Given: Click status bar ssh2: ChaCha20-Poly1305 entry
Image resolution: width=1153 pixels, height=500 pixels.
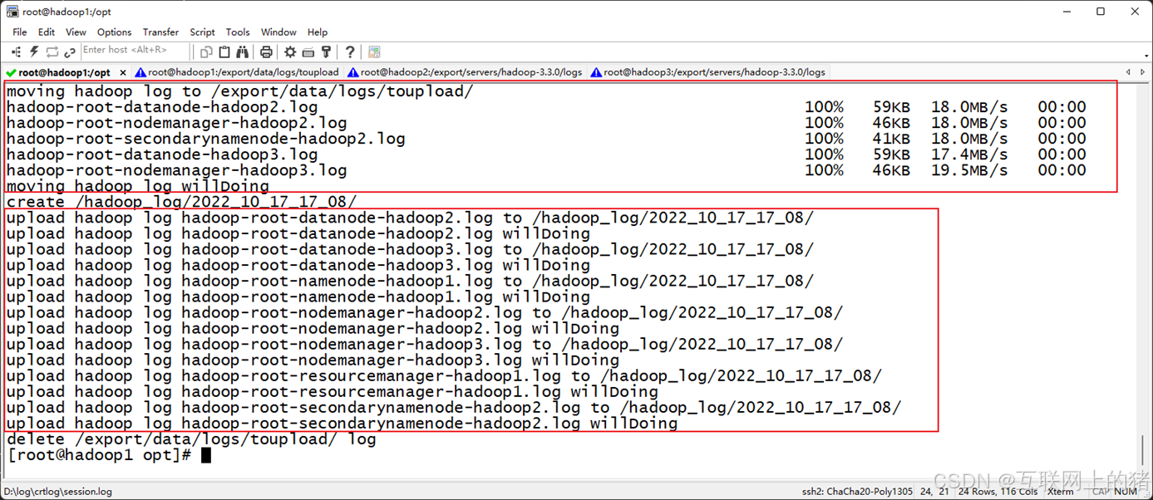Looking at the screenshot, I should [x=857, y=491].
